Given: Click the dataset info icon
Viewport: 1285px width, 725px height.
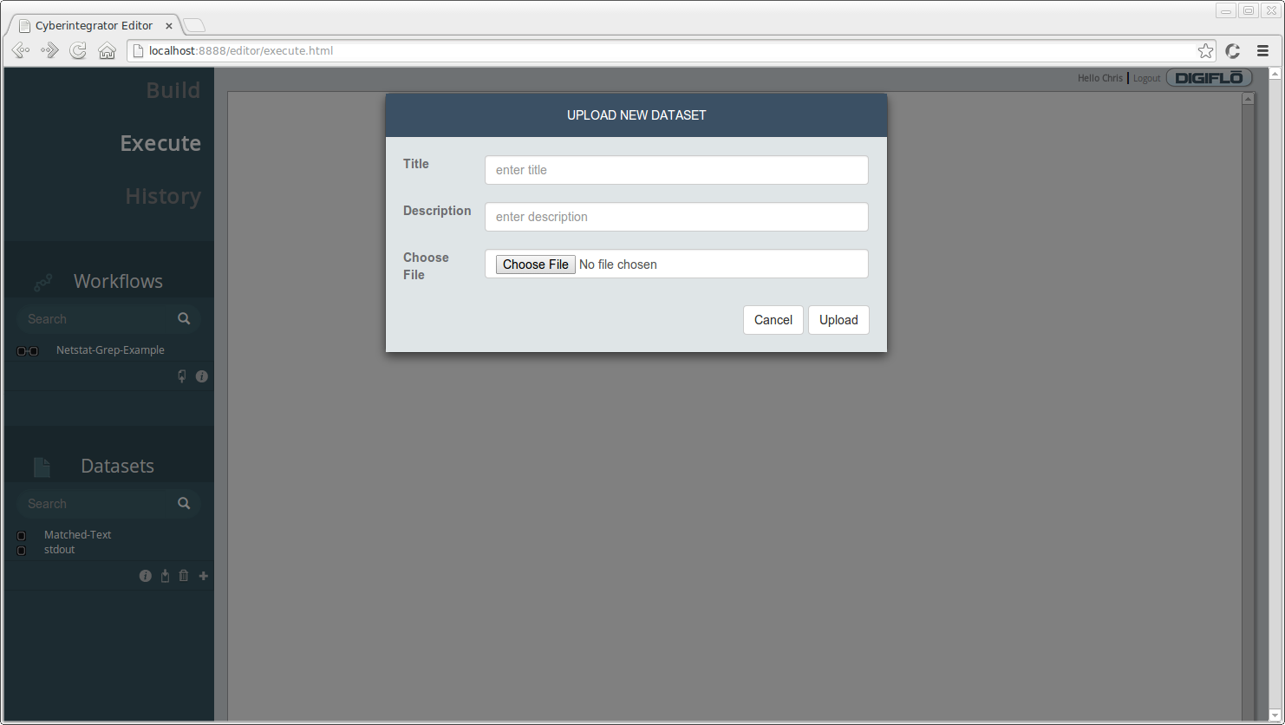Looking at the screenshot, I should coord(146,576).
